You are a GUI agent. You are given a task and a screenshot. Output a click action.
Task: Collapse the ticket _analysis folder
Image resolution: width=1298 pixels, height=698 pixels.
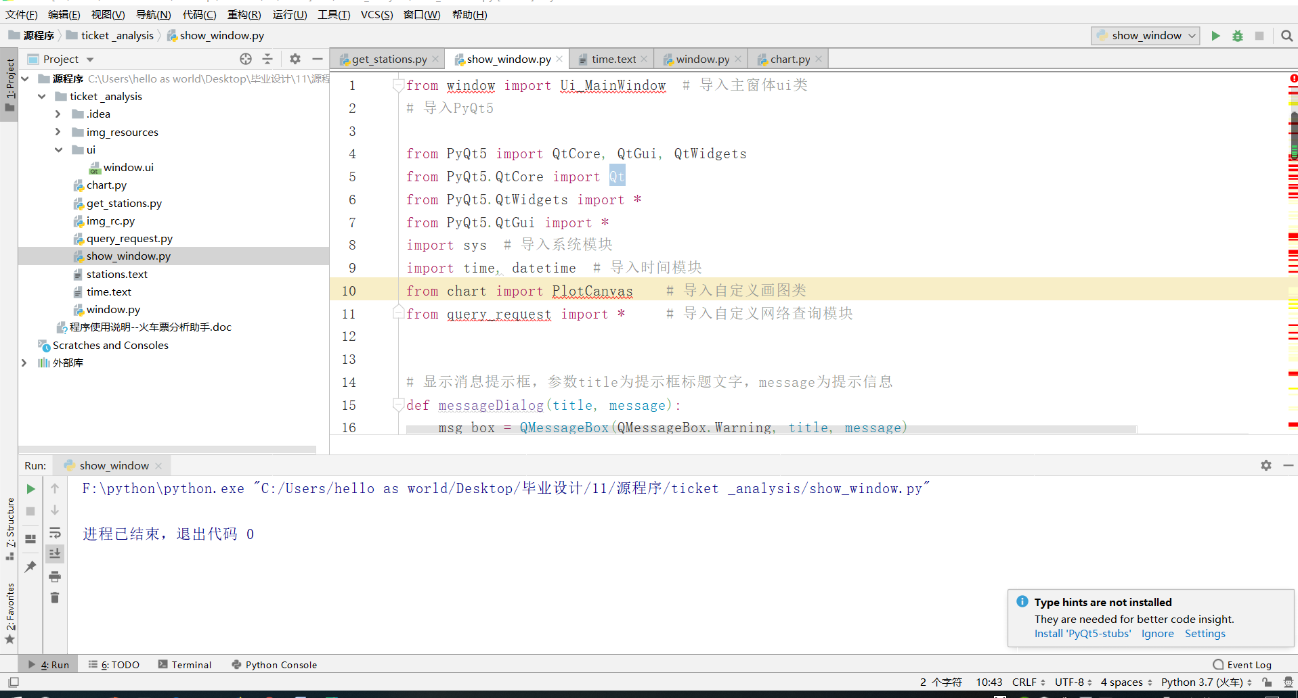[x=42, y=97]
